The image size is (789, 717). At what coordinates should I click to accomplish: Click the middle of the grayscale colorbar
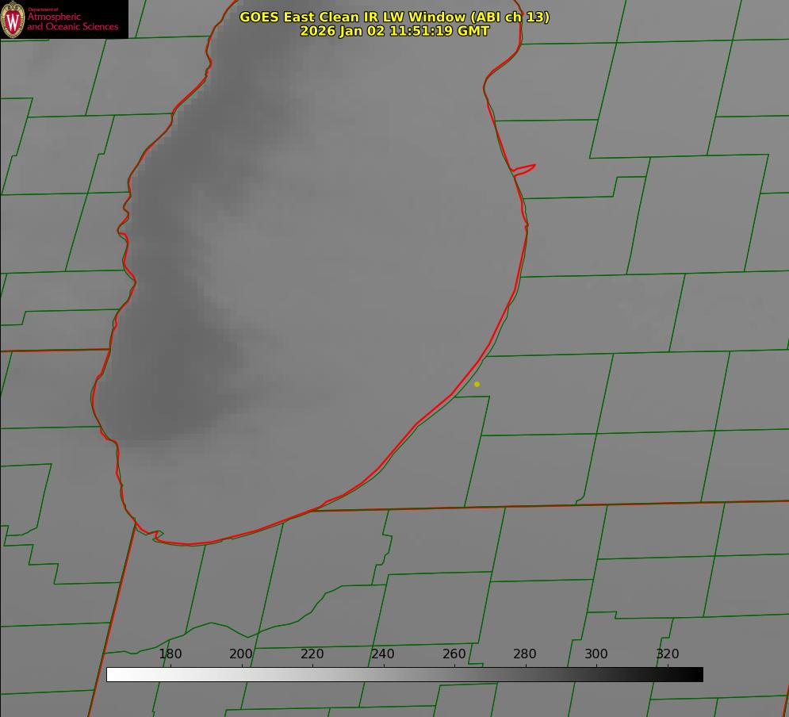(404, 674)
